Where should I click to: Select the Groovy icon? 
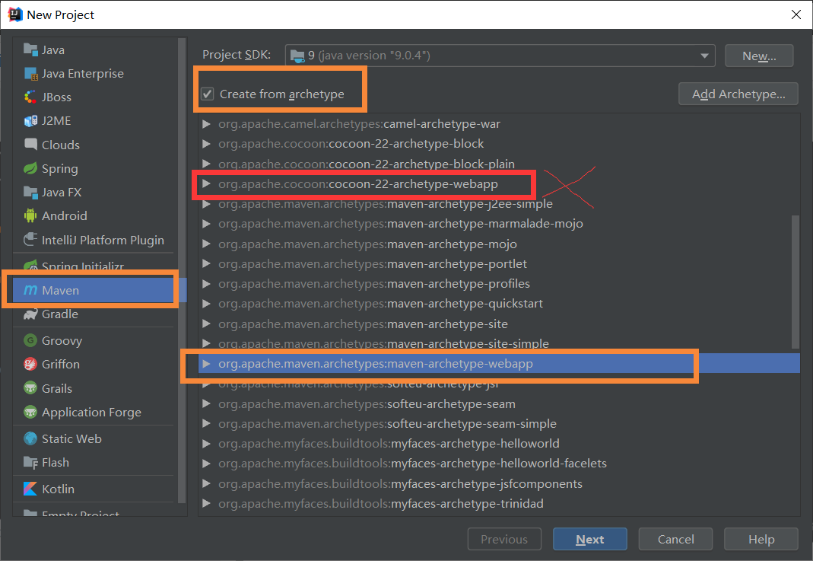pos(30,340)
